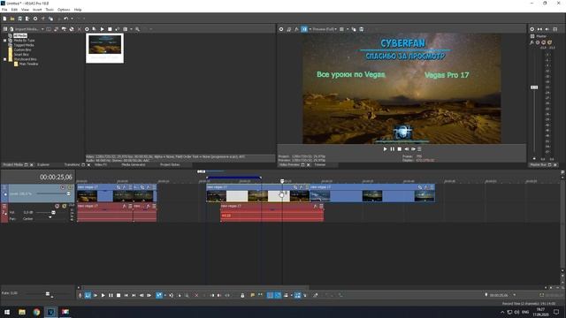Viewport: 566px width, 318px height.
Task: Open the undo history dropdown arrow
Action: pyautogui.click(x=72, y=19)
